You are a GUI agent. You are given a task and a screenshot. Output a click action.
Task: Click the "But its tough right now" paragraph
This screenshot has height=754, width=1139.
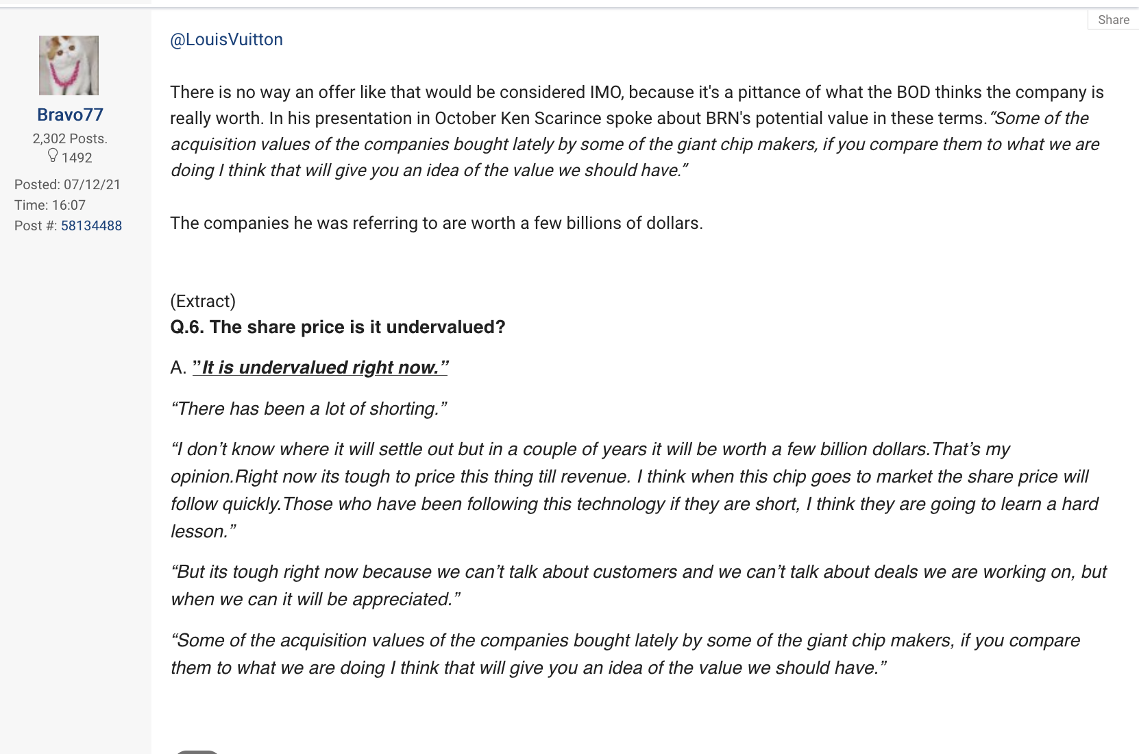637,585
